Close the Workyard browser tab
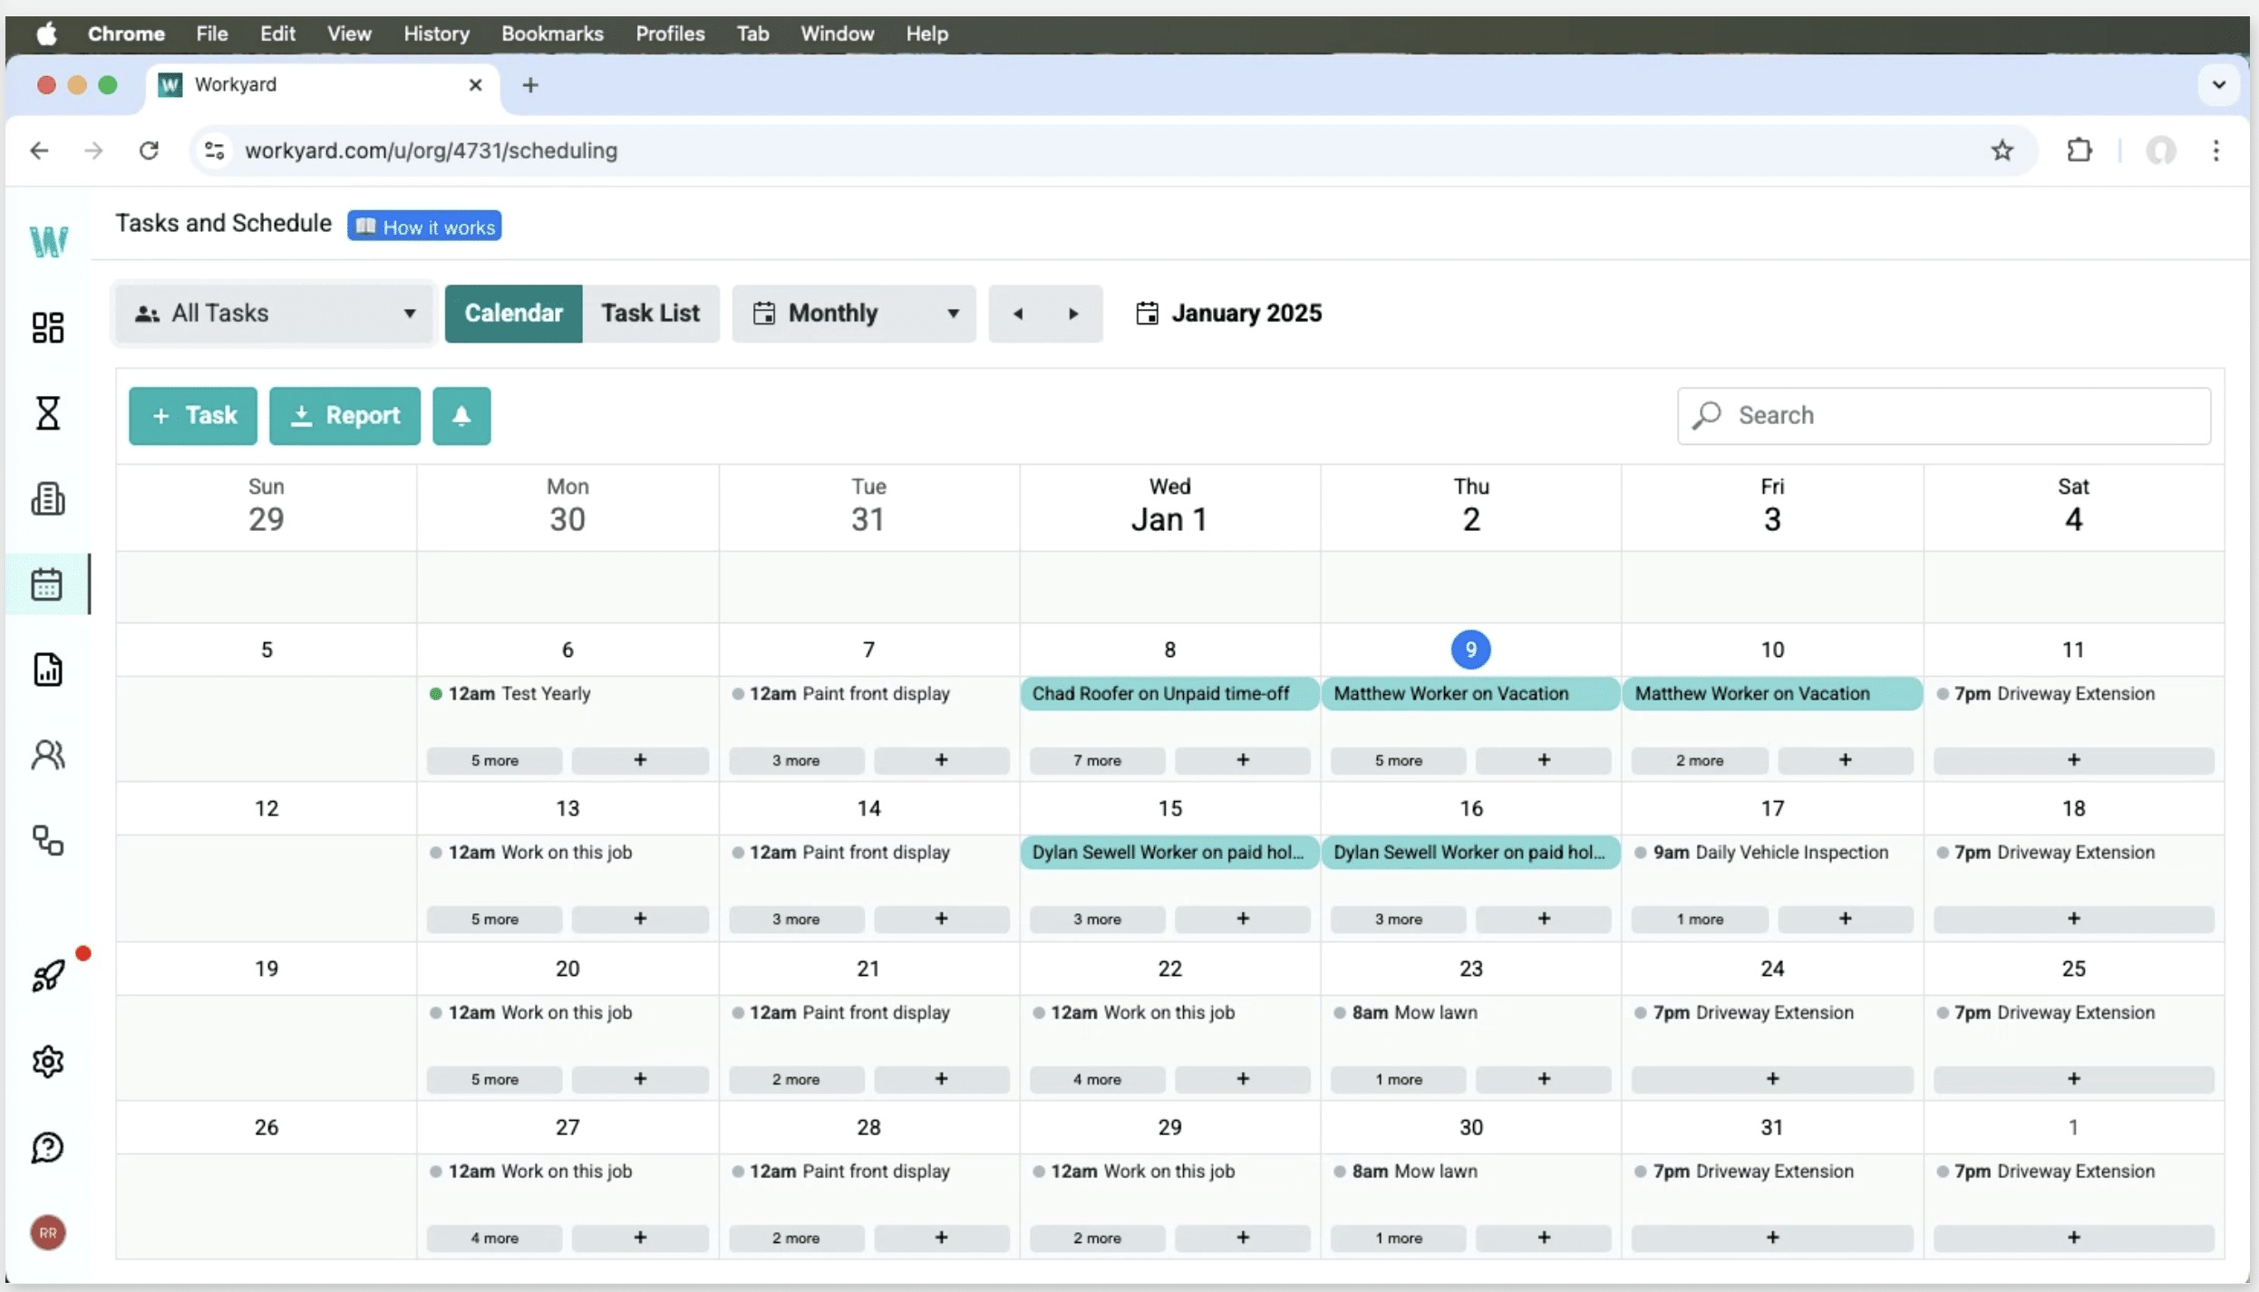 coord(475,85)
